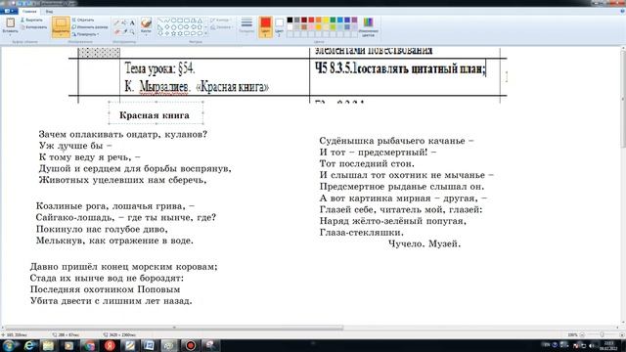Select the Oval shape in shapes gallery
Viewport: 626px width, 352px height.
pos(174,20)
